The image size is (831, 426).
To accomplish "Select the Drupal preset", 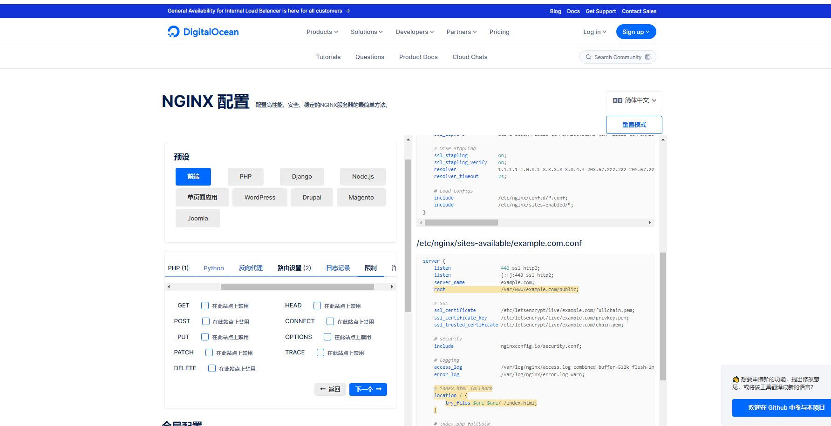I will click(312, 198).
